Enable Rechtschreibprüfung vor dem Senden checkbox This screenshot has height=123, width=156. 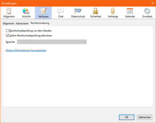click(x=8, y=31)
